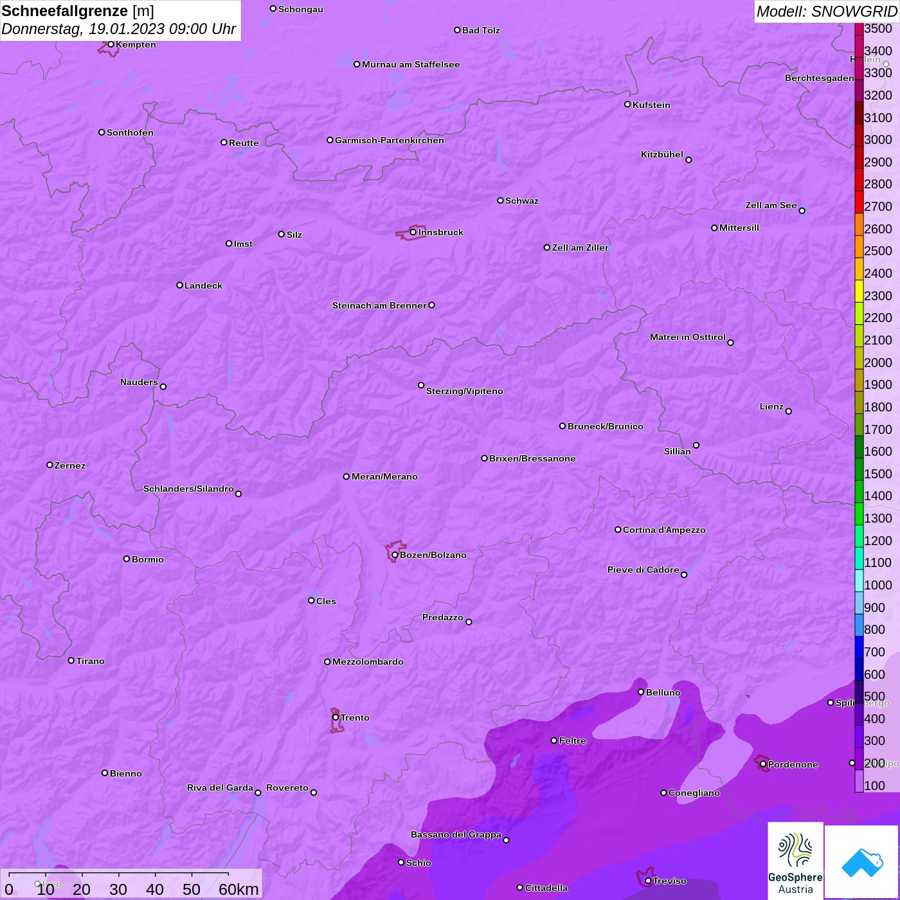900x900 pixels.
Task: Select the Imst location dot
Action: point(229,244)
